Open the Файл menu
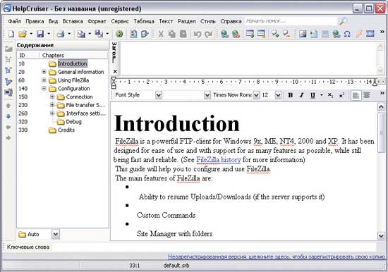This screenshot has height=272, width=388. point(15,21)
